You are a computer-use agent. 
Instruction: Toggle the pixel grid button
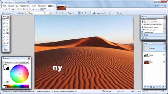[x=42, y=9]
